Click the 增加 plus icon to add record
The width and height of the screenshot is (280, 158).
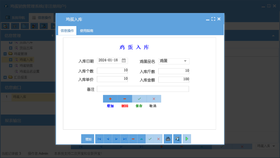(110, 99)
